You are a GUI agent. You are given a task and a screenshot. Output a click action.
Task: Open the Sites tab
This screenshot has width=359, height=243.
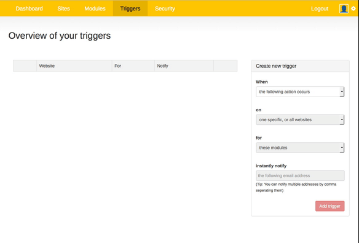tap(63, 9)
